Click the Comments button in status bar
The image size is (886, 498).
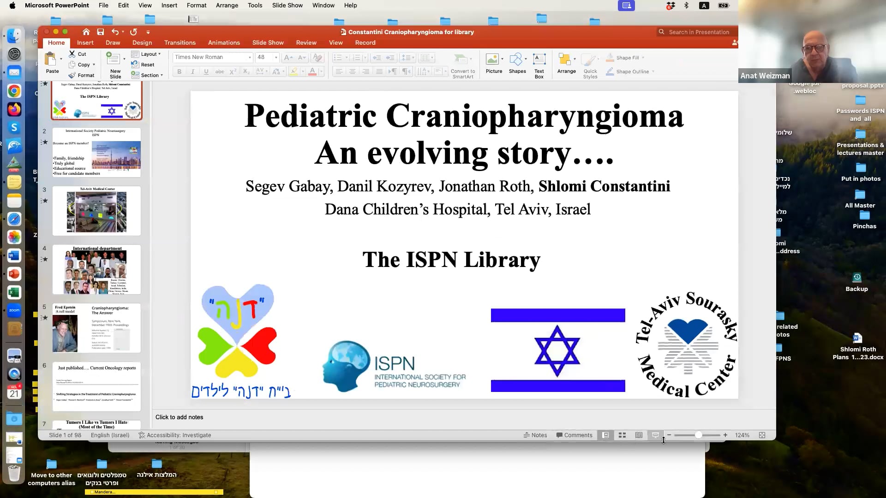pos(575,435)
